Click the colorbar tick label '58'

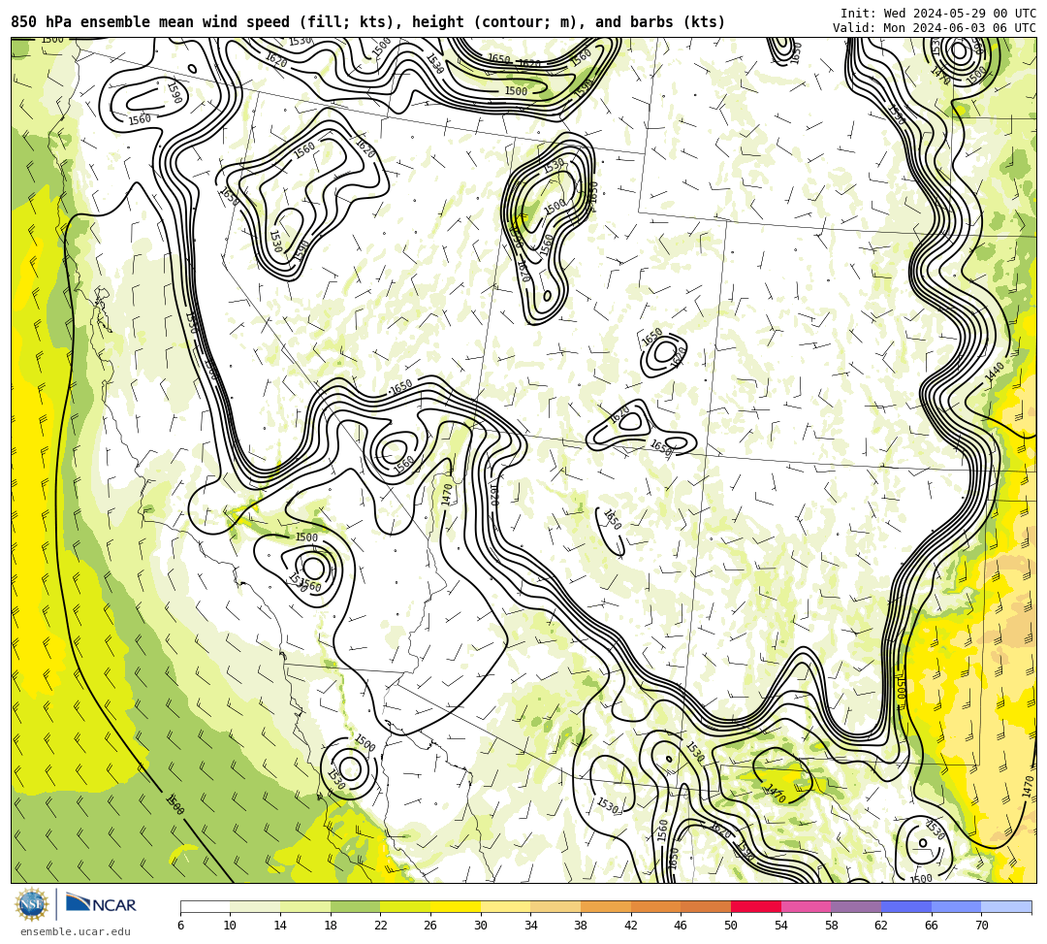832,926
